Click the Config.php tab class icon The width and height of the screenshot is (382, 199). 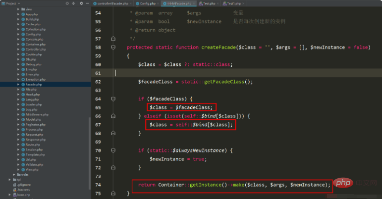click(138, 3)
